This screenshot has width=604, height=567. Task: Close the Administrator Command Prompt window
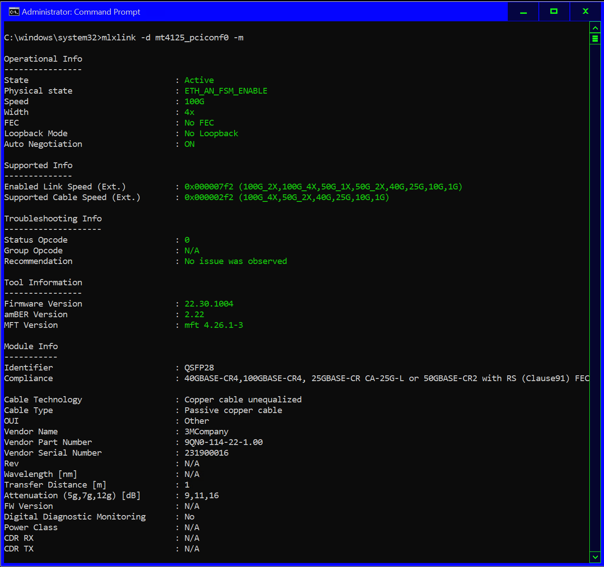(585, 12)
